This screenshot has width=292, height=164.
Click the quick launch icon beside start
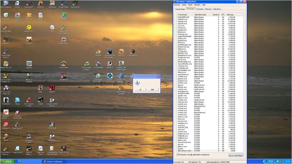click(20, 162)
